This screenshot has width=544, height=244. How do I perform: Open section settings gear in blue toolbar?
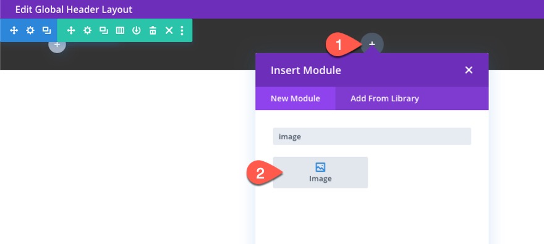click(30, 30)
